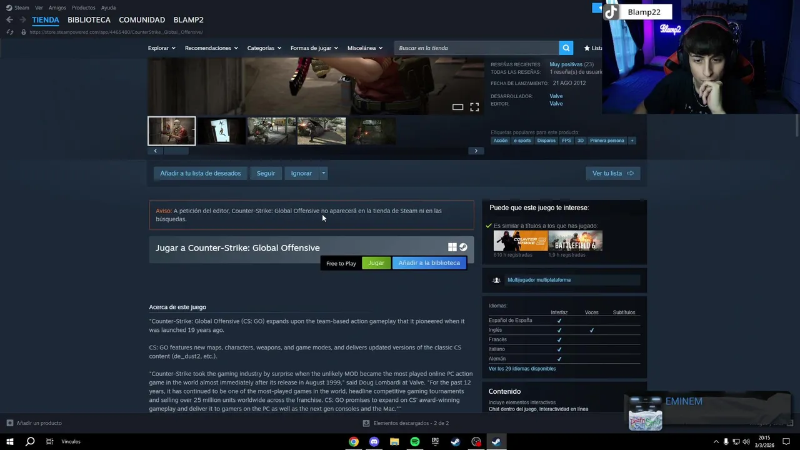Click the magnifier search button in store
The width and height of the screenshot is (800, 450).
click(566, 48)
